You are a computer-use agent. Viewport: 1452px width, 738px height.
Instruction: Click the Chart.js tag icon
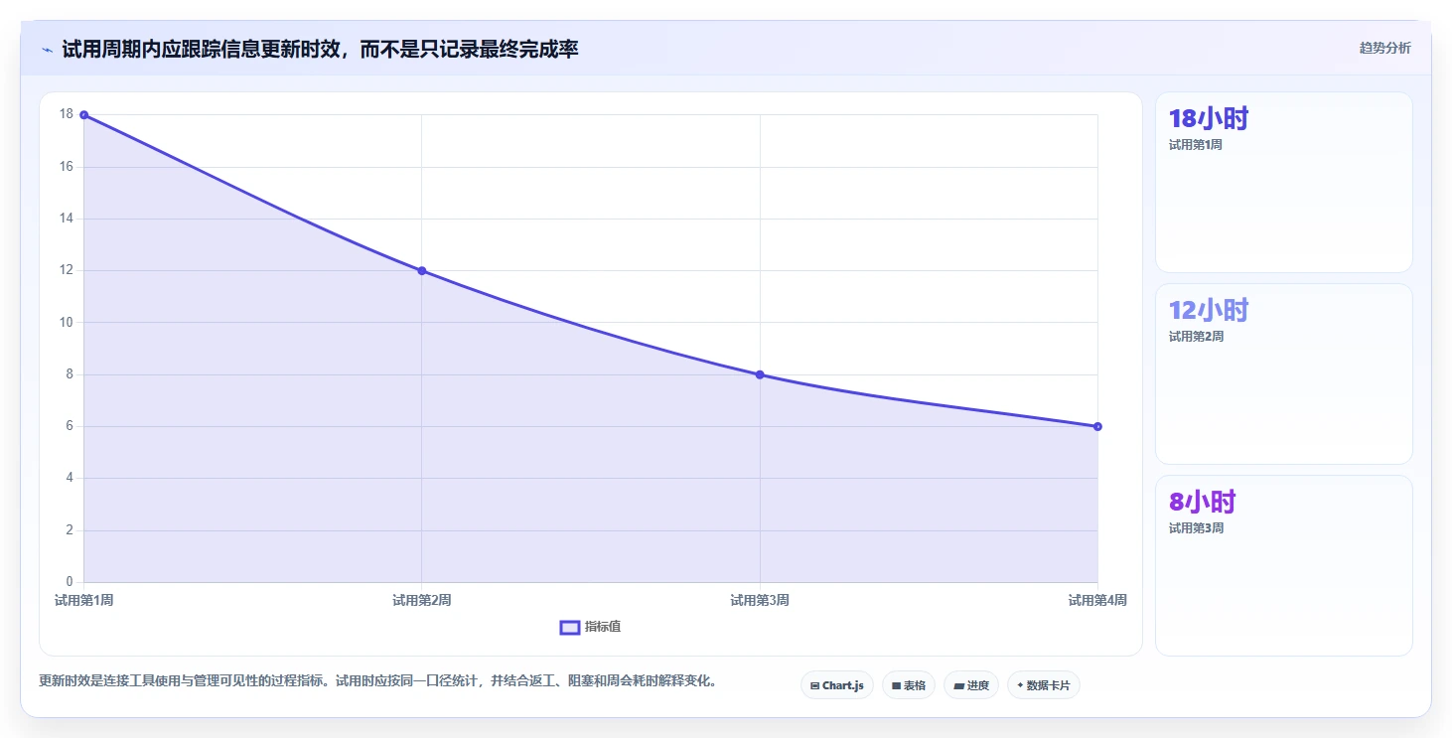(x=815, y=685)
